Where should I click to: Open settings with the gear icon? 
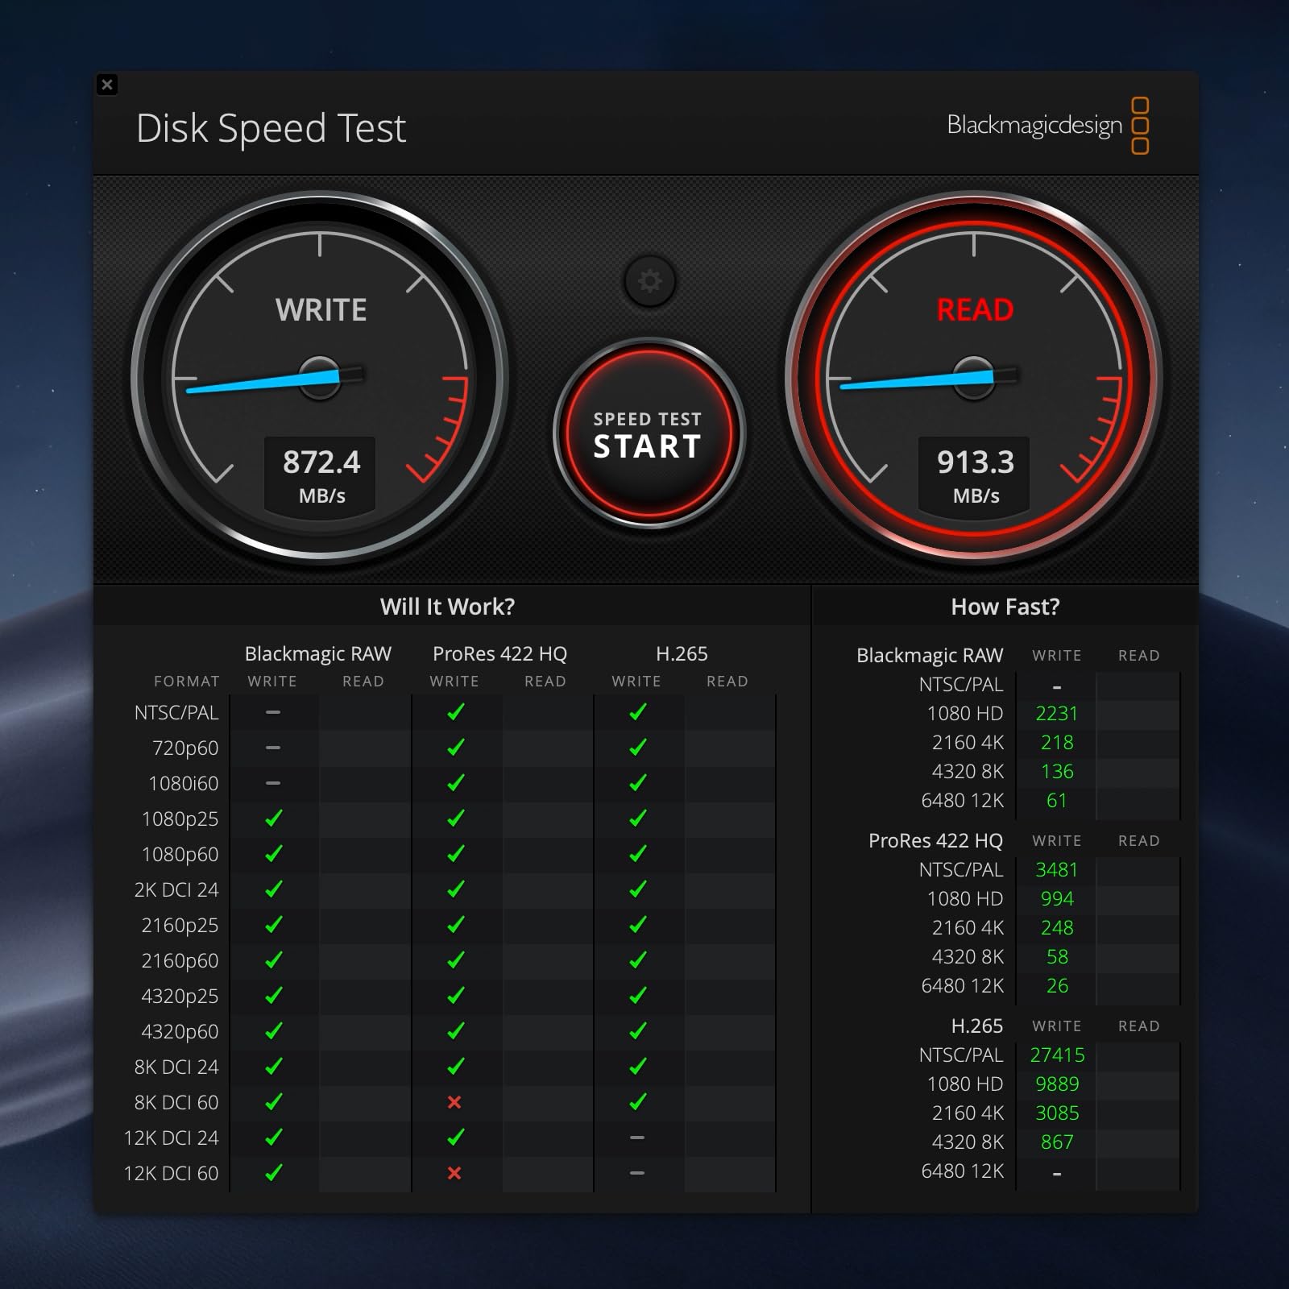click(650, 281)
